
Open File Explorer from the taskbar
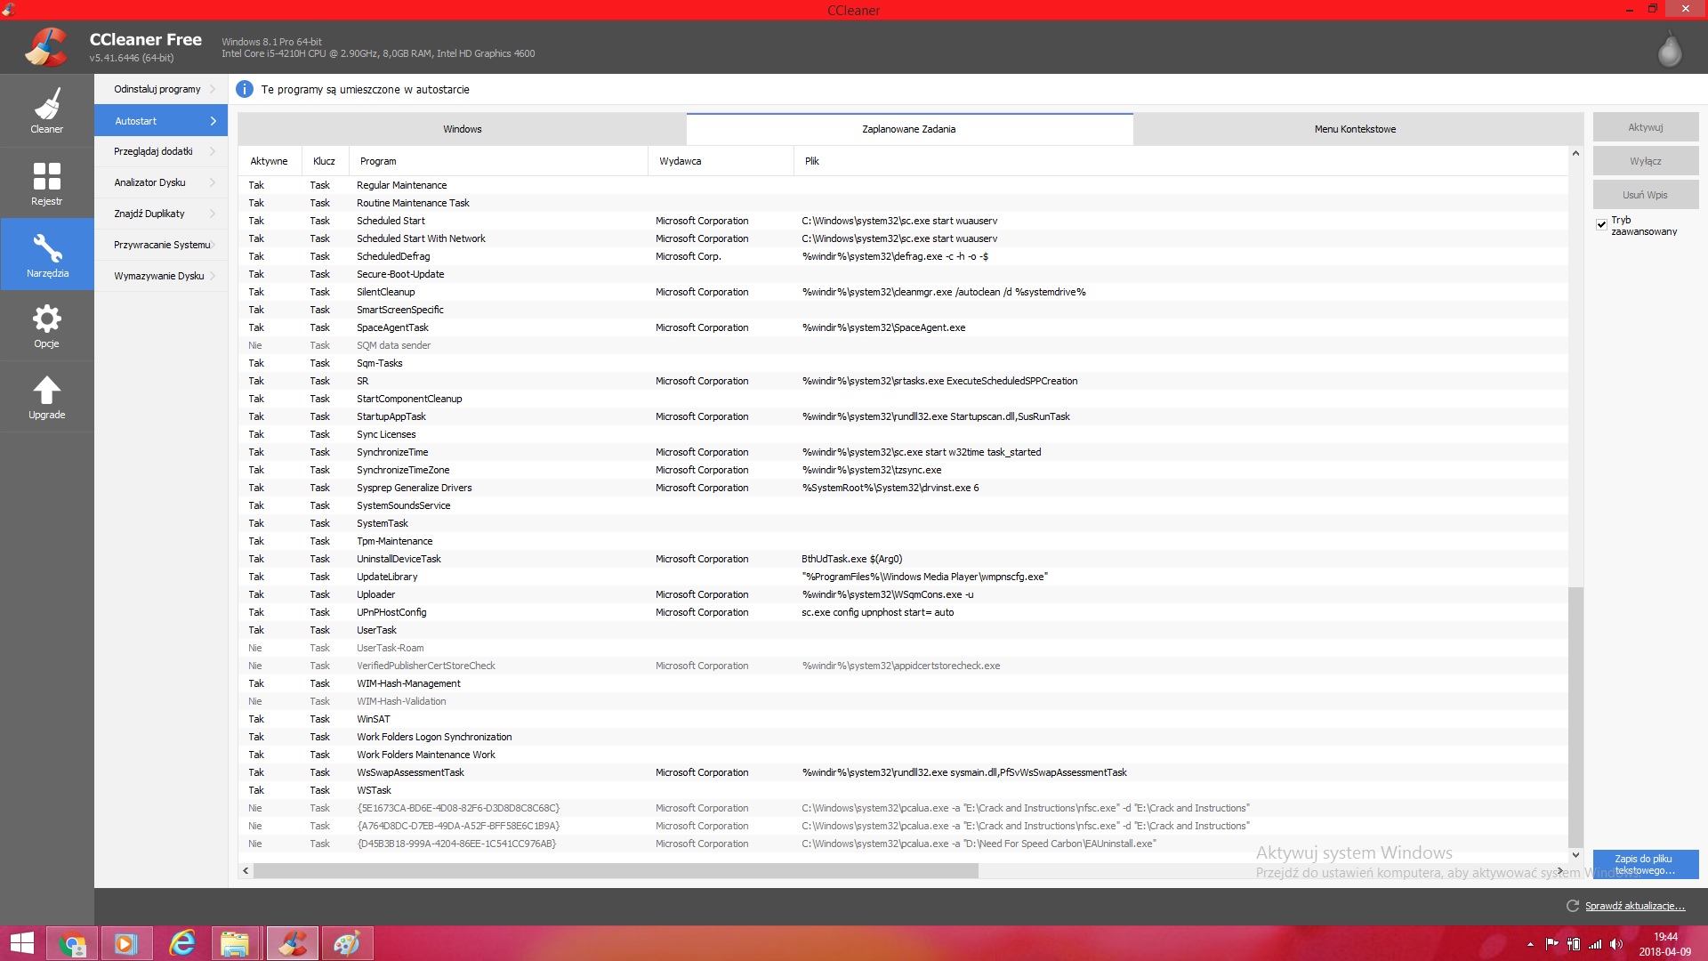(236, 943)
